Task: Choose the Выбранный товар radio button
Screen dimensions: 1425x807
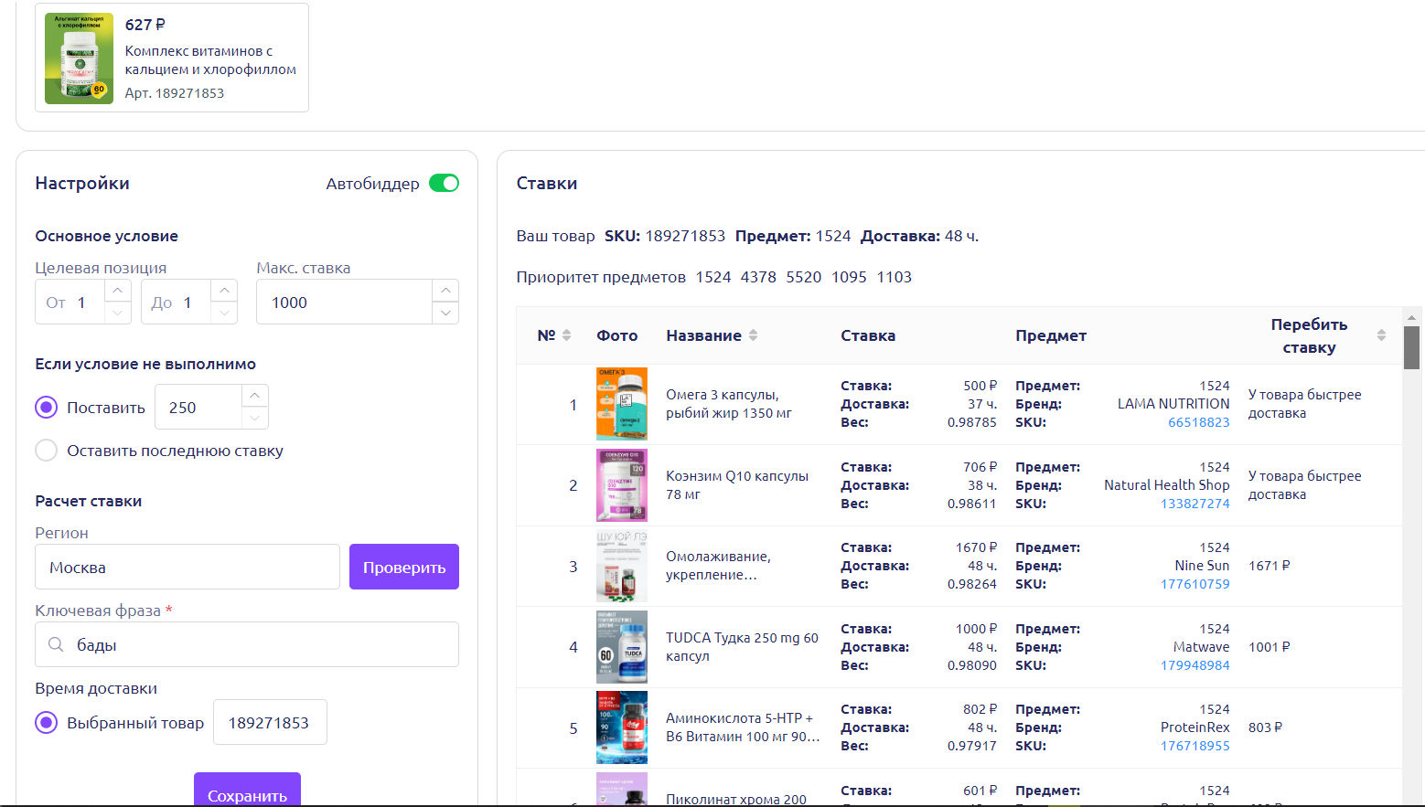Action: pyautogui.click(x=47, y=723)
